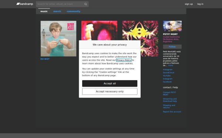Open the Contact PETIT MORT link

pyautogui.click(x=169, y=93)
